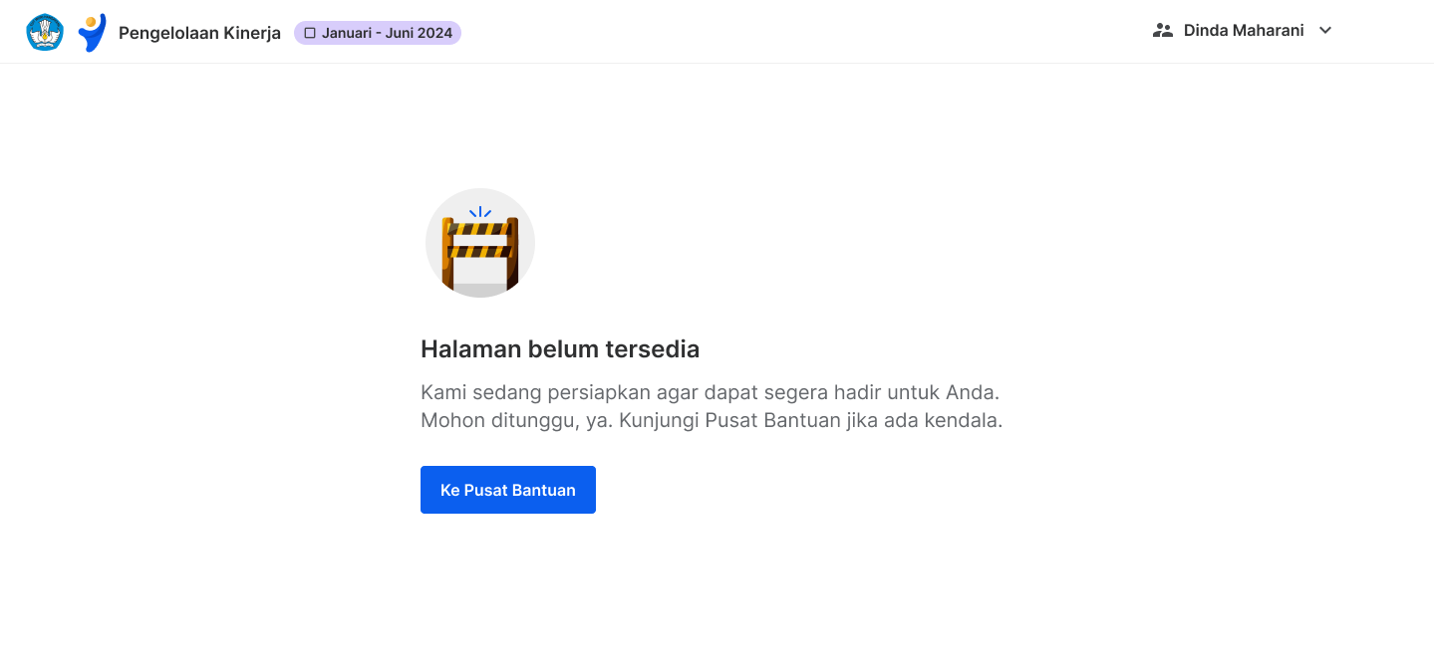Open the Januari - Juni 2024 period selector
This screenshot has width=1435, height=660.
(378, 33)
